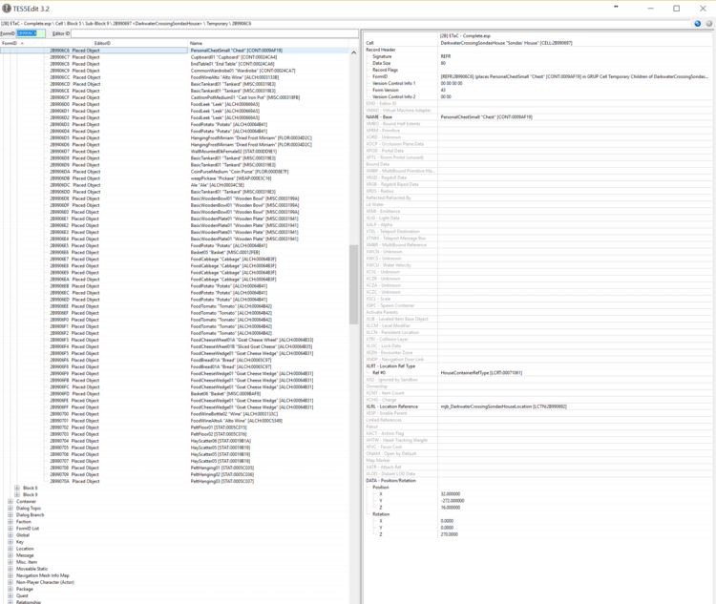Sort records by the FormID column header

point(10,43)
